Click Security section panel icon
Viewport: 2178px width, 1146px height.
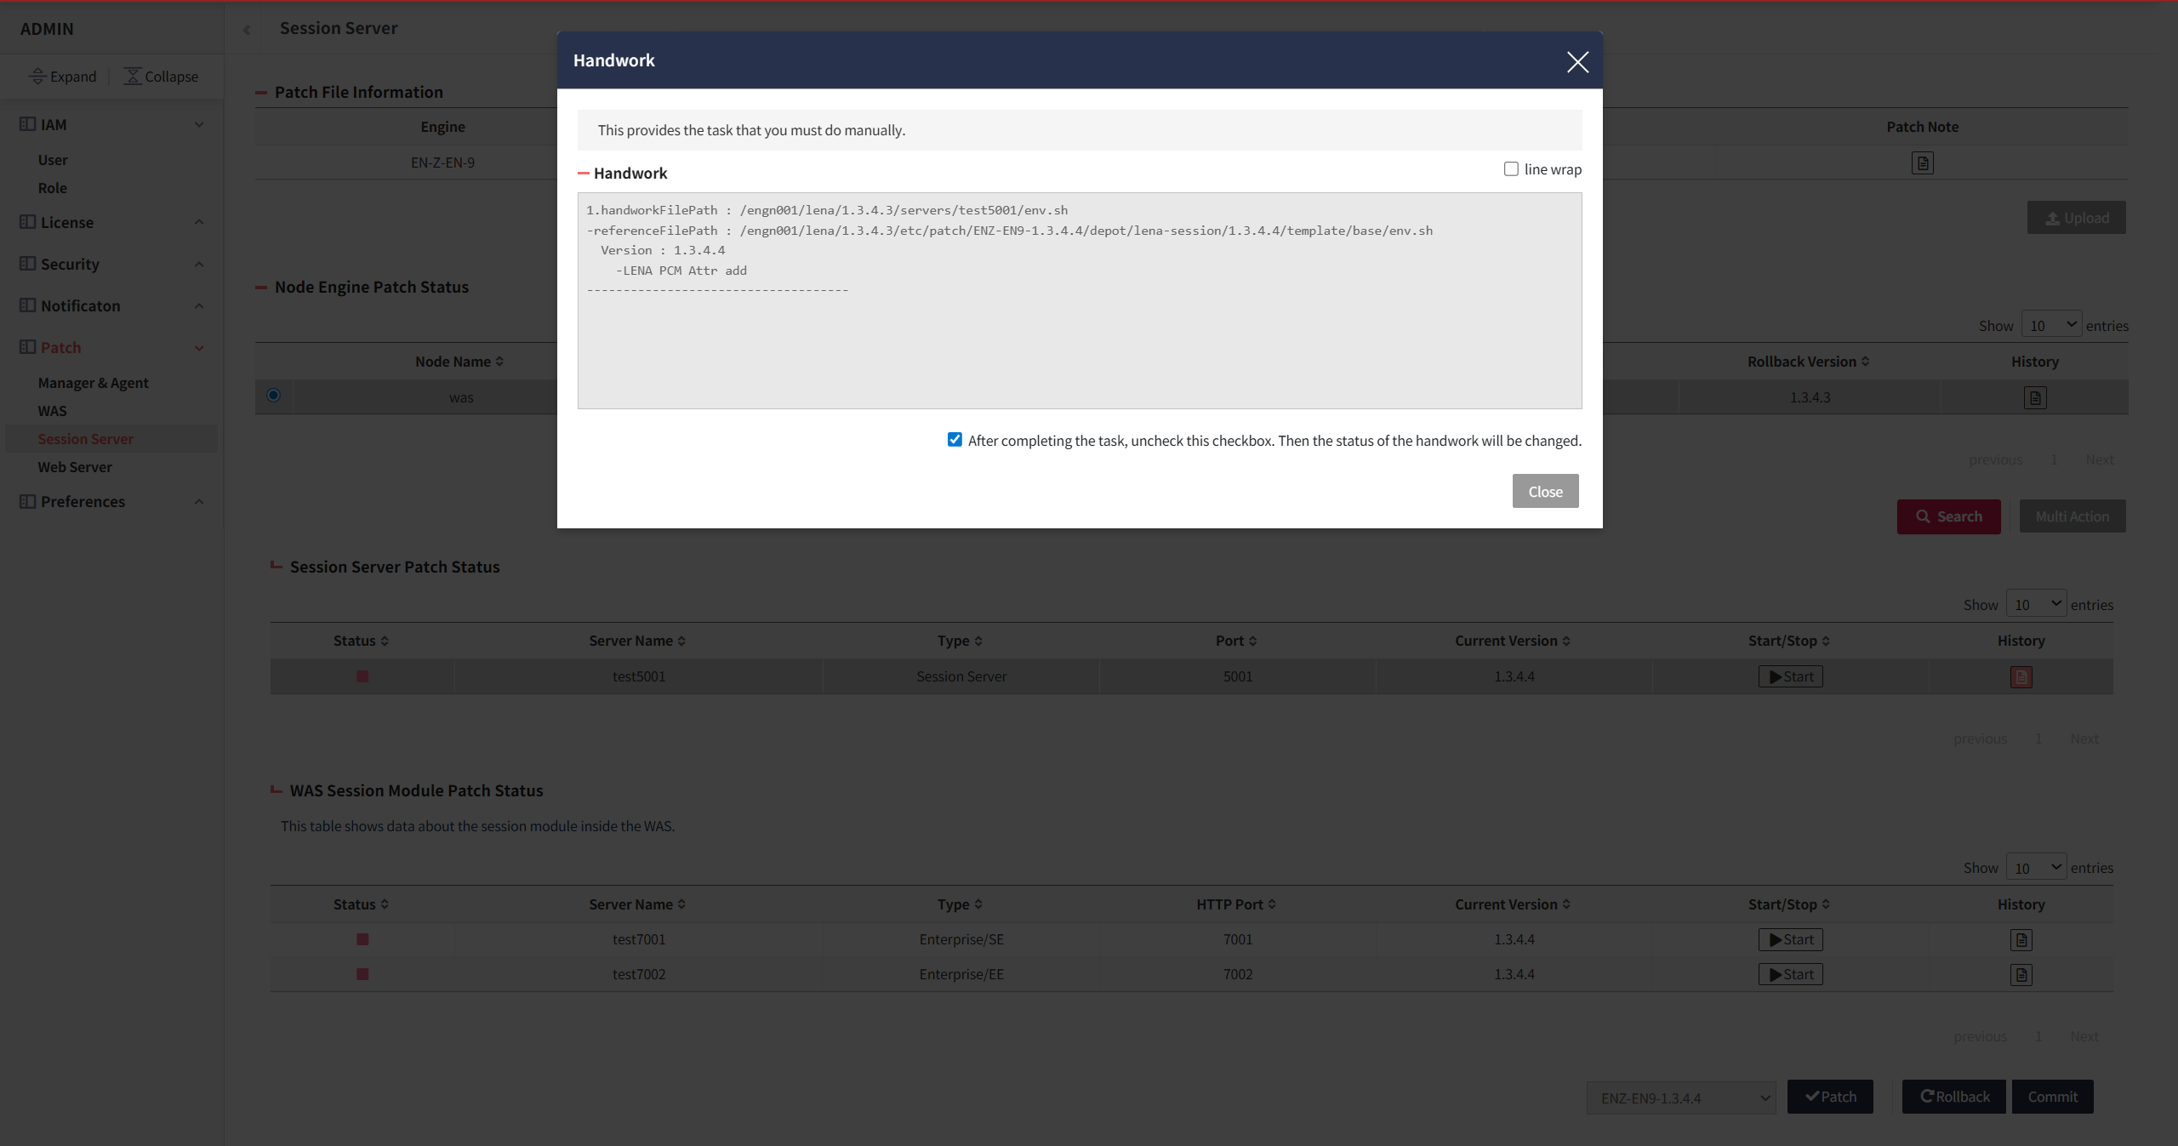pos(28,264)
